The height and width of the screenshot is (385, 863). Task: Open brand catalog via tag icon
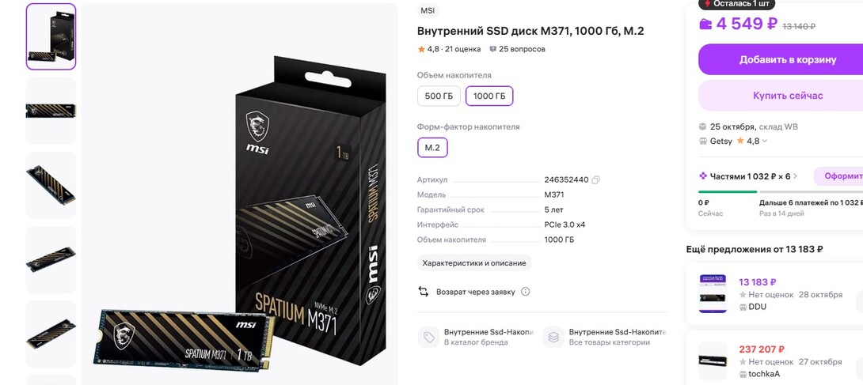pyautogui.click(x=428, y=337)
